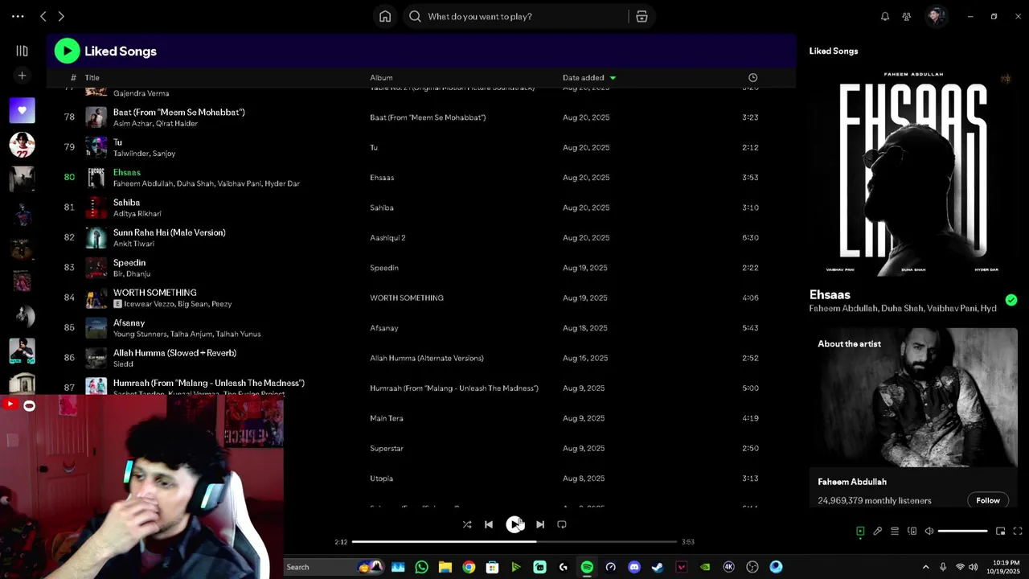Select the song Afsanay

pyautogui.click(x=129, y=322)
